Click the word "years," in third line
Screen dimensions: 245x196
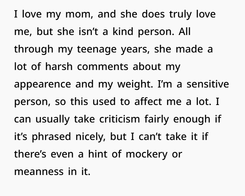pos(135,50)
